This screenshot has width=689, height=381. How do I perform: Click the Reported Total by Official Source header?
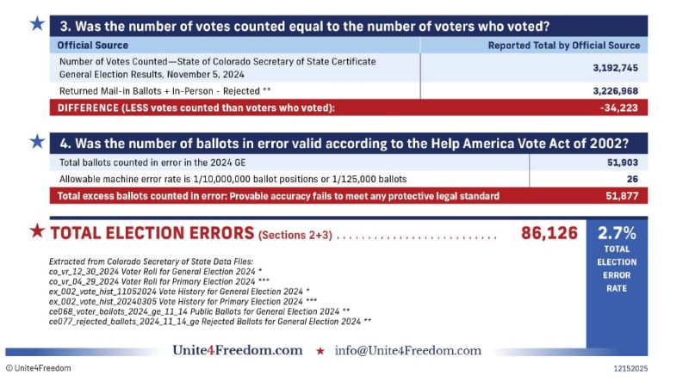pyautogui.click(x=563, y=45)
